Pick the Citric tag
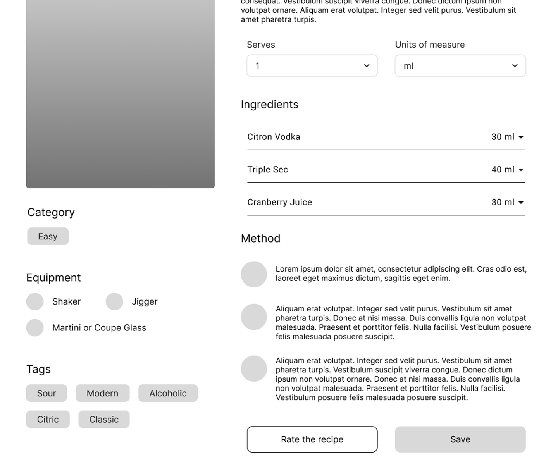The image size is (558, 468). 48,419
